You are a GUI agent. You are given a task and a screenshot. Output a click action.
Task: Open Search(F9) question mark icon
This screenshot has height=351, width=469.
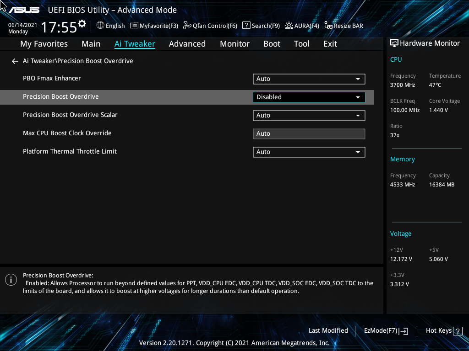tap(246, 26)
